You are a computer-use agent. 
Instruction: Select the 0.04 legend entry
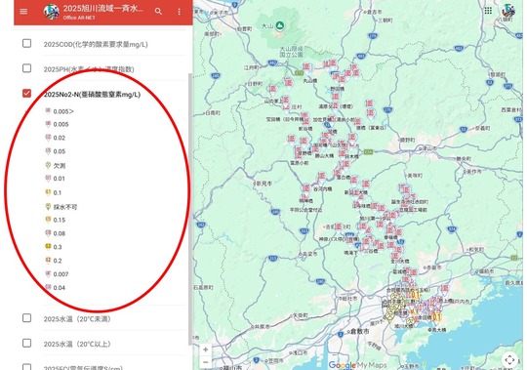[x=56, y=288]
